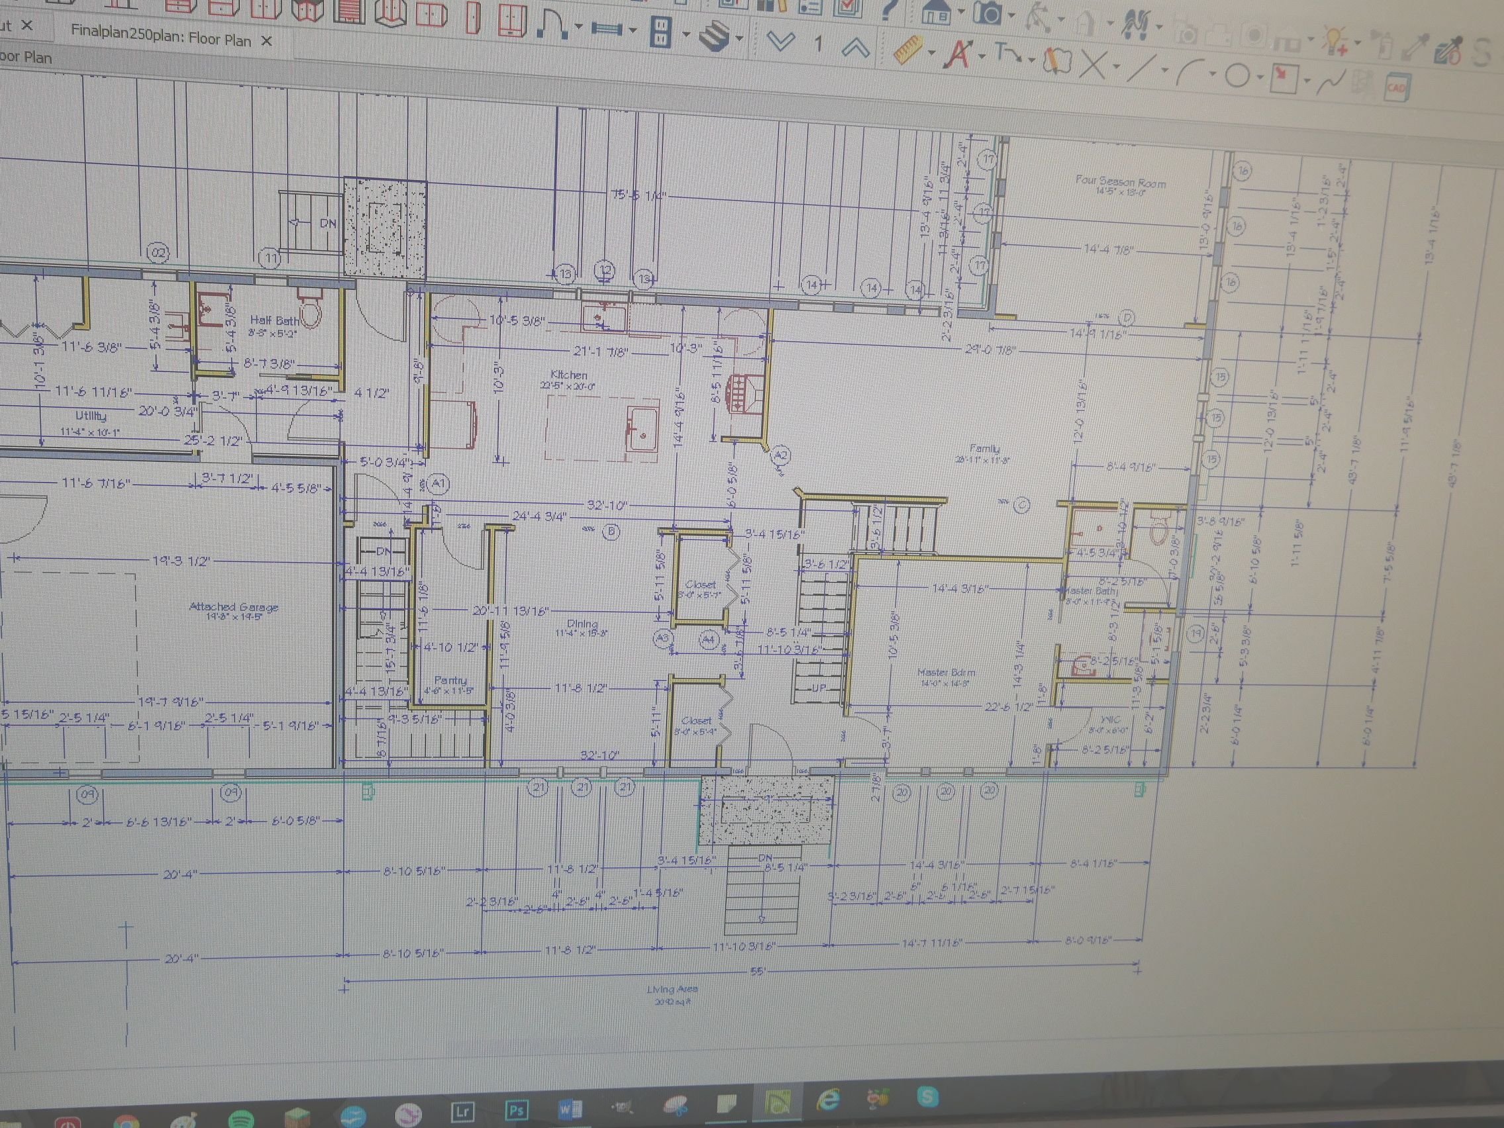Click the Living Area label below plan
The height and width of the screenshot is (1128, 1504).
(x=672, y=989)
